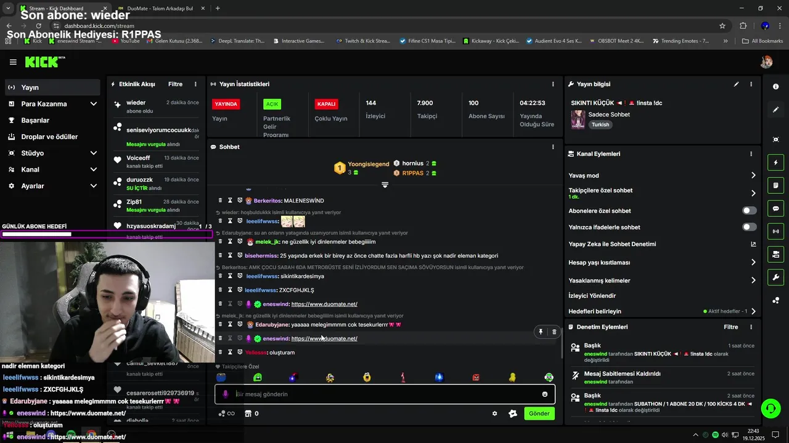The width and height of the screenshot is (789, 443).
Task: Click İzleyici Yönlendir
Action: point(592,296)
